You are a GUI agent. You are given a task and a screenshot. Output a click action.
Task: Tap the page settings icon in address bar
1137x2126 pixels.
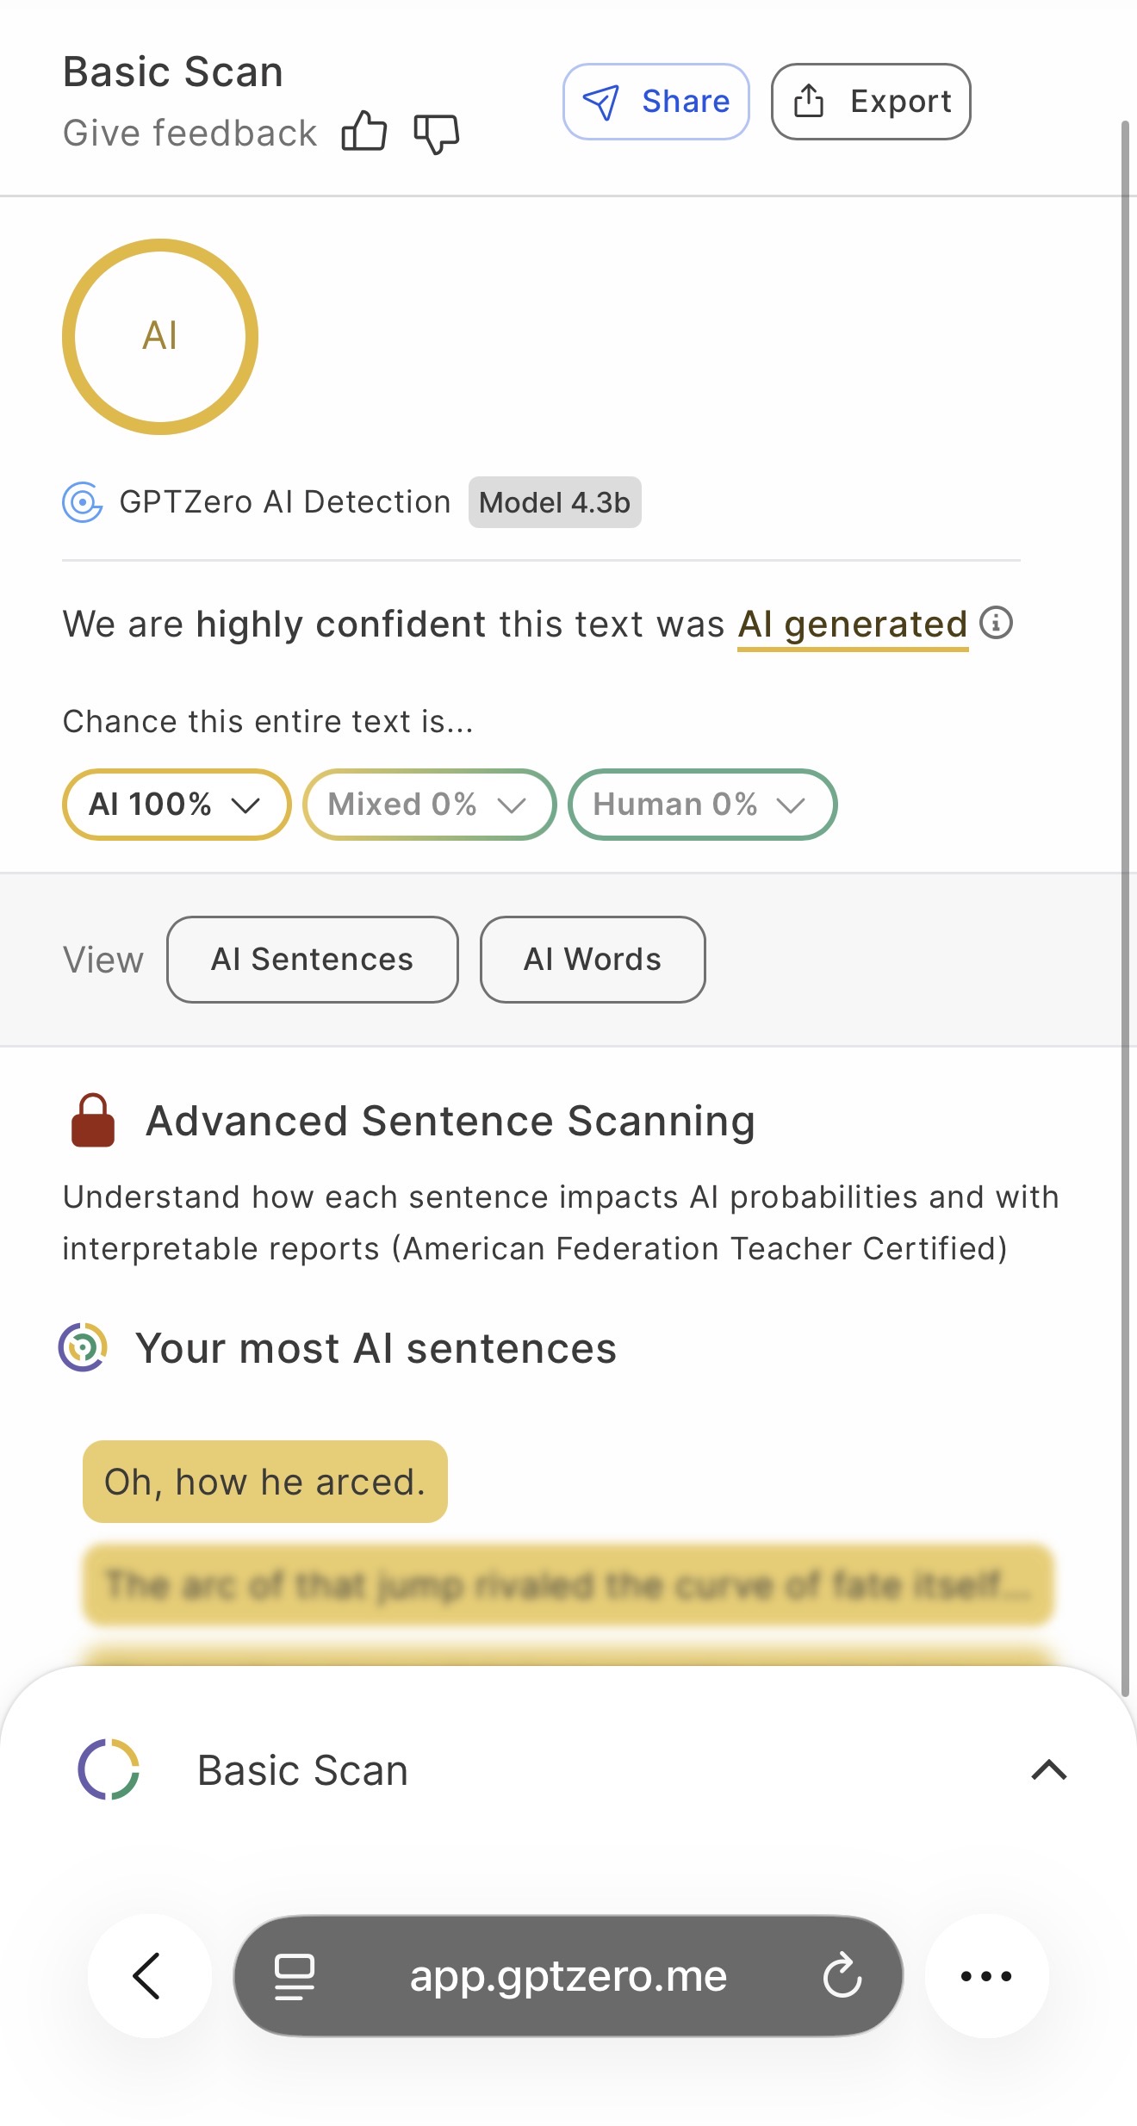pyautogui.click(x=294, y=1975)
